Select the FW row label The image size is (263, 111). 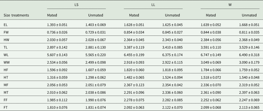6,32
